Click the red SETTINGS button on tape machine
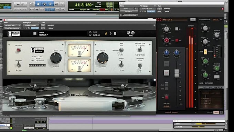The image size is (234, 132). [19, 50]
